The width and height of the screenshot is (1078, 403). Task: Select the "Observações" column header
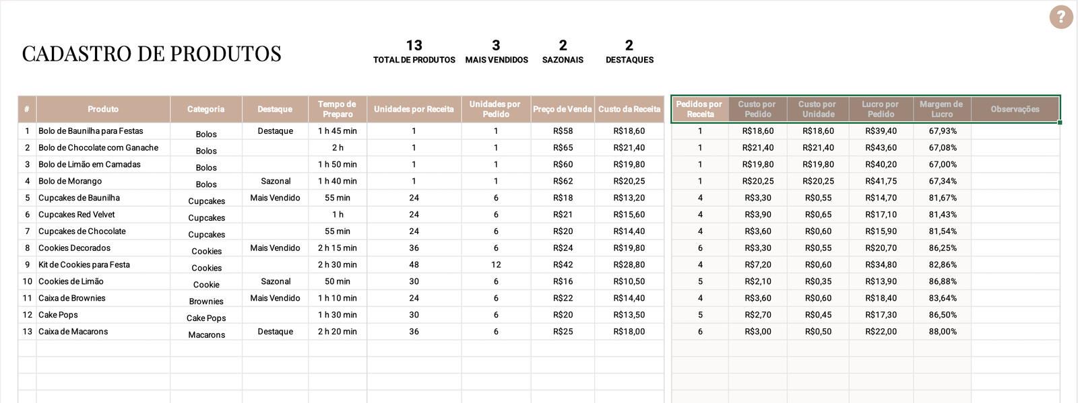[1015, 109]
